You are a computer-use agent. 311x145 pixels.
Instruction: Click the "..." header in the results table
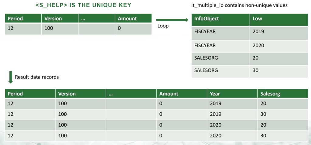tap(110, 94)
